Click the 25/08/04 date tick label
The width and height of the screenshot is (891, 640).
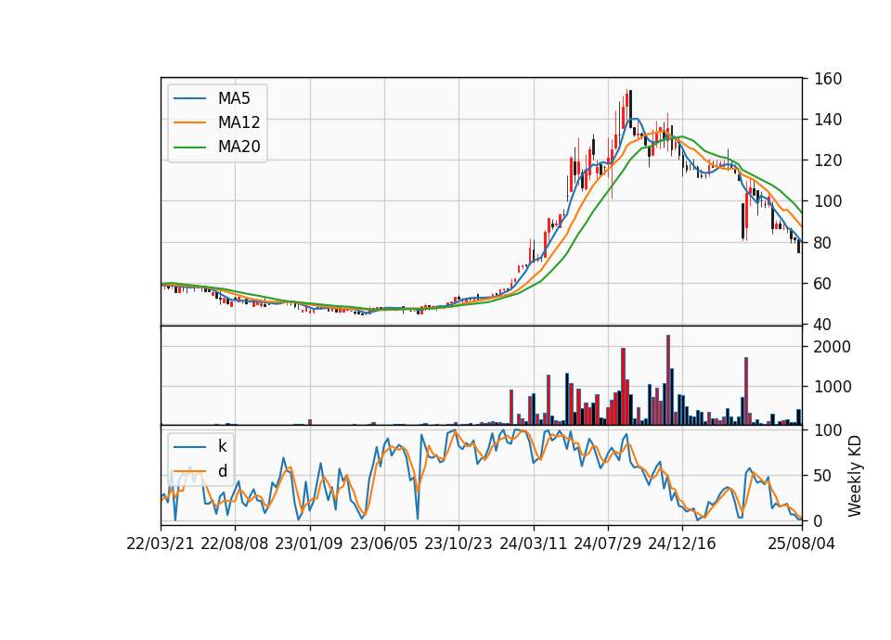[802, 544]
